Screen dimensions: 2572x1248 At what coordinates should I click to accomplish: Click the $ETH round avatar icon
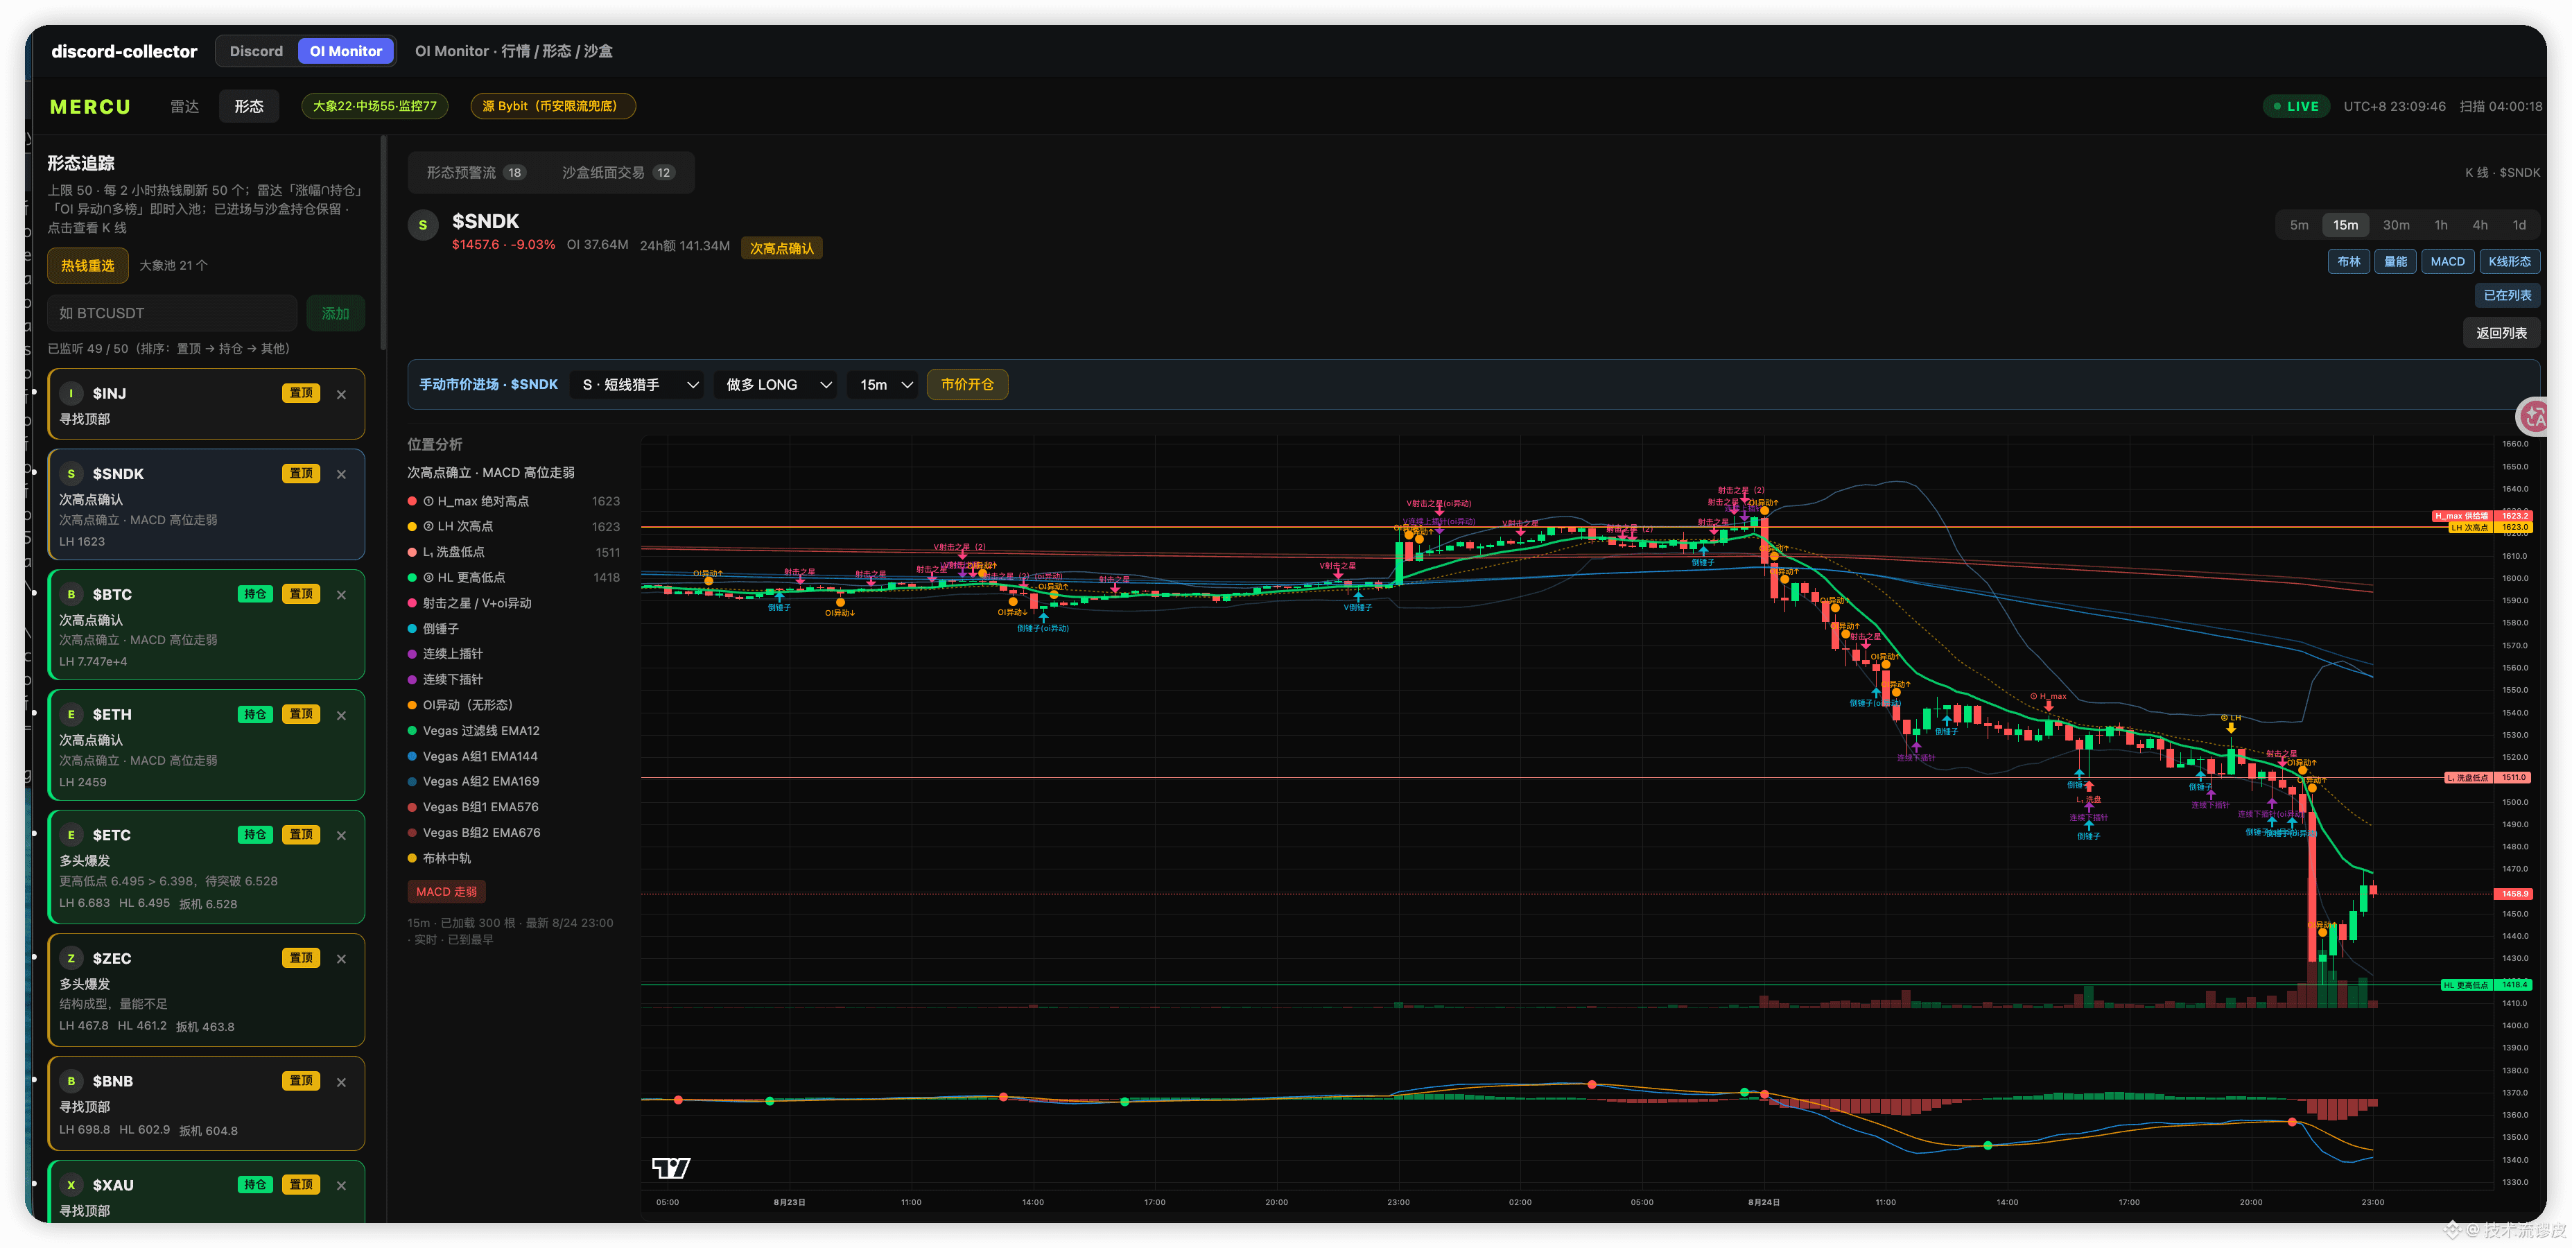(71, 714)
